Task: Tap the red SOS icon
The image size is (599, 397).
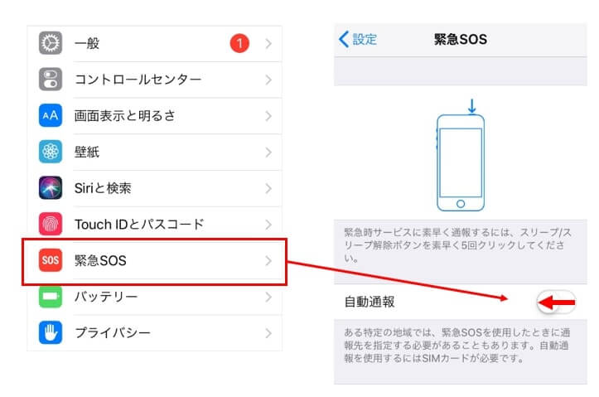Action: 51,260
